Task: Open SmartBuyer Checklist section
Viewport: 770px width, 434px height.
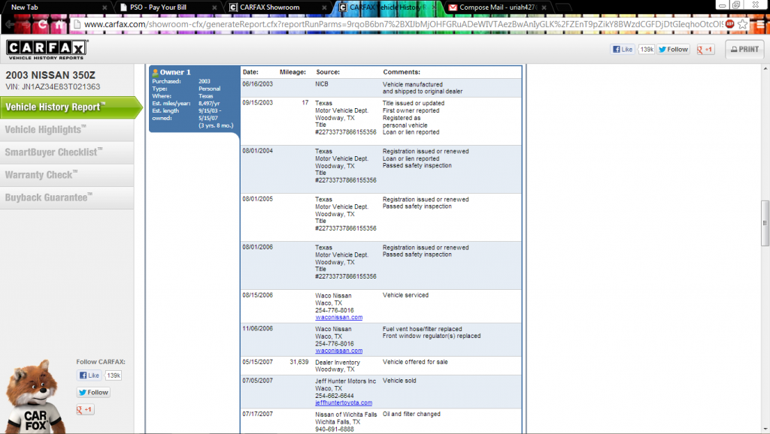Action: coord(67,152)
